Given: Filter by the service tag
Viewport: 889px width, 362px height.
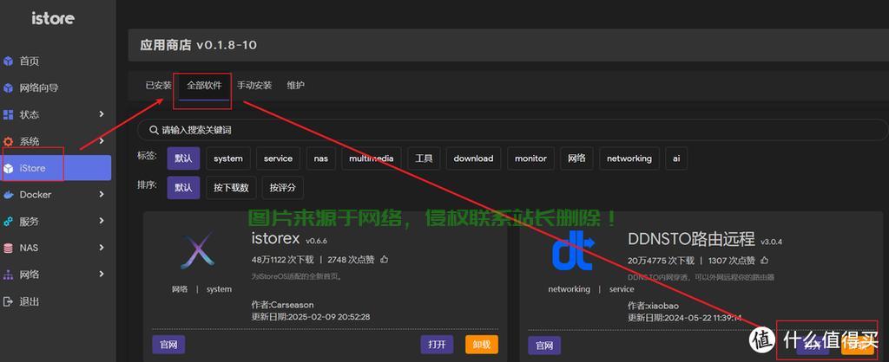Looking at the screenshot, I should click(x=278, y=158).
